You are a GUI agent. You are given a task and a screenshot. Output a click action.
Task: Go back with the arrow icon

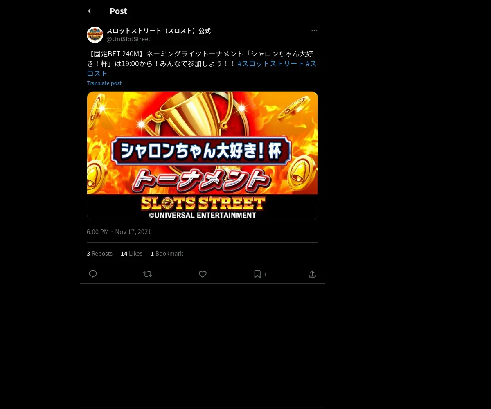[x=91, y=11]
